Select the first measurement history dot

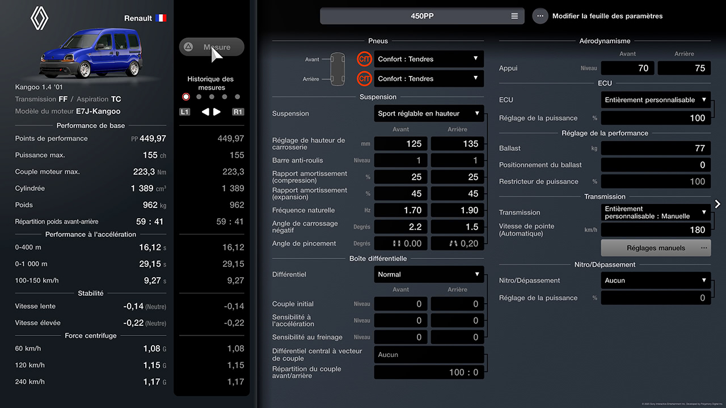click(x=186, y=97)
